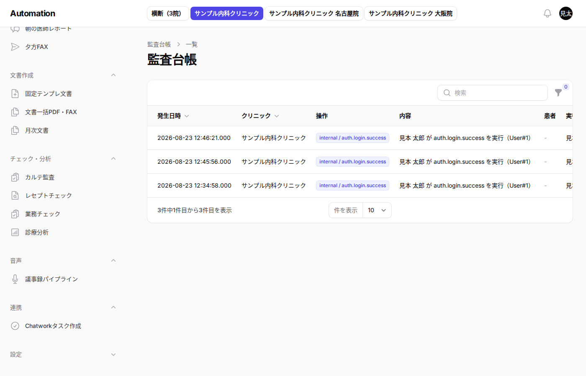This screenshot has height=376, width=586.
Task: Click サンプル内科クリニック cell in 12:45:56 row
Action: click(274, 162)
